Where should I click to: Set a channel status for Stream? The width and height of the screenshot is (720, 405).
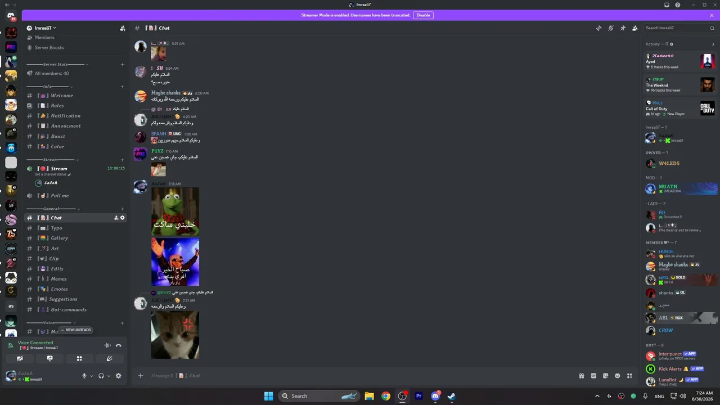(x=53, y=174)
